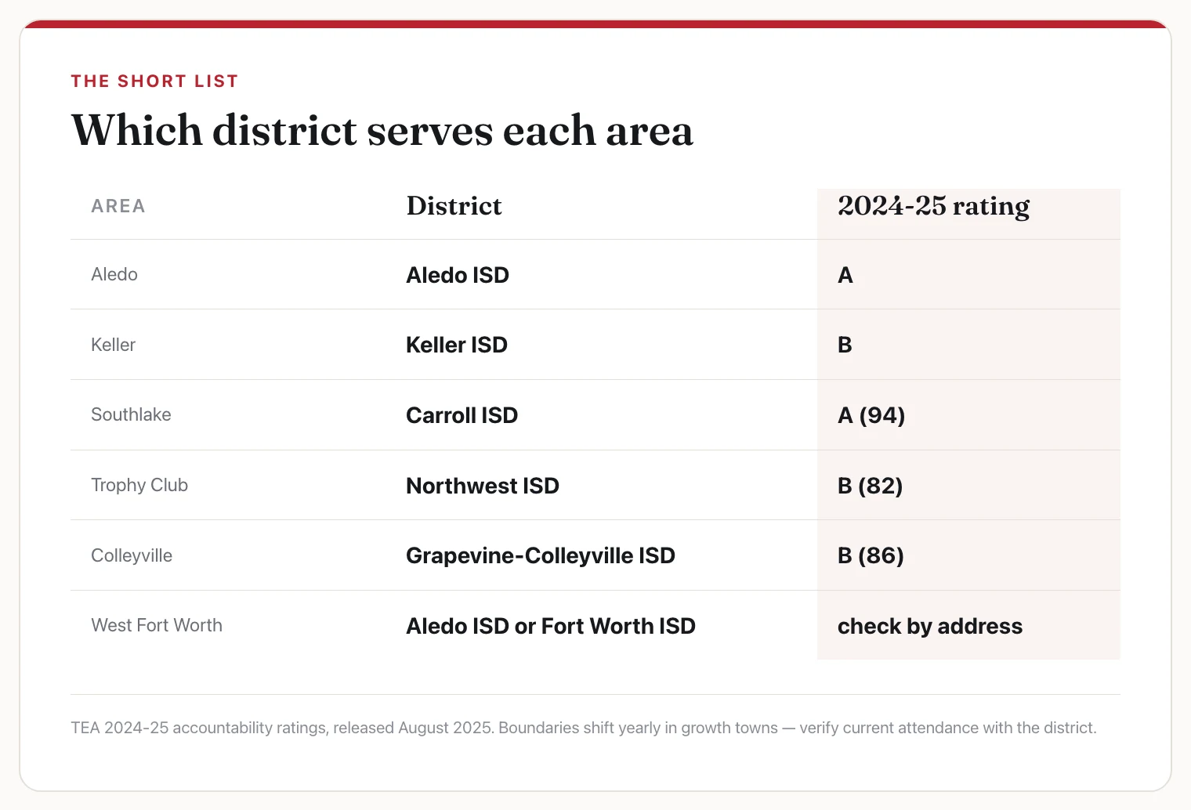Screen dimensions: 1191x810
Task: Click the 'B (86)' rating cell
Action: 871,555
